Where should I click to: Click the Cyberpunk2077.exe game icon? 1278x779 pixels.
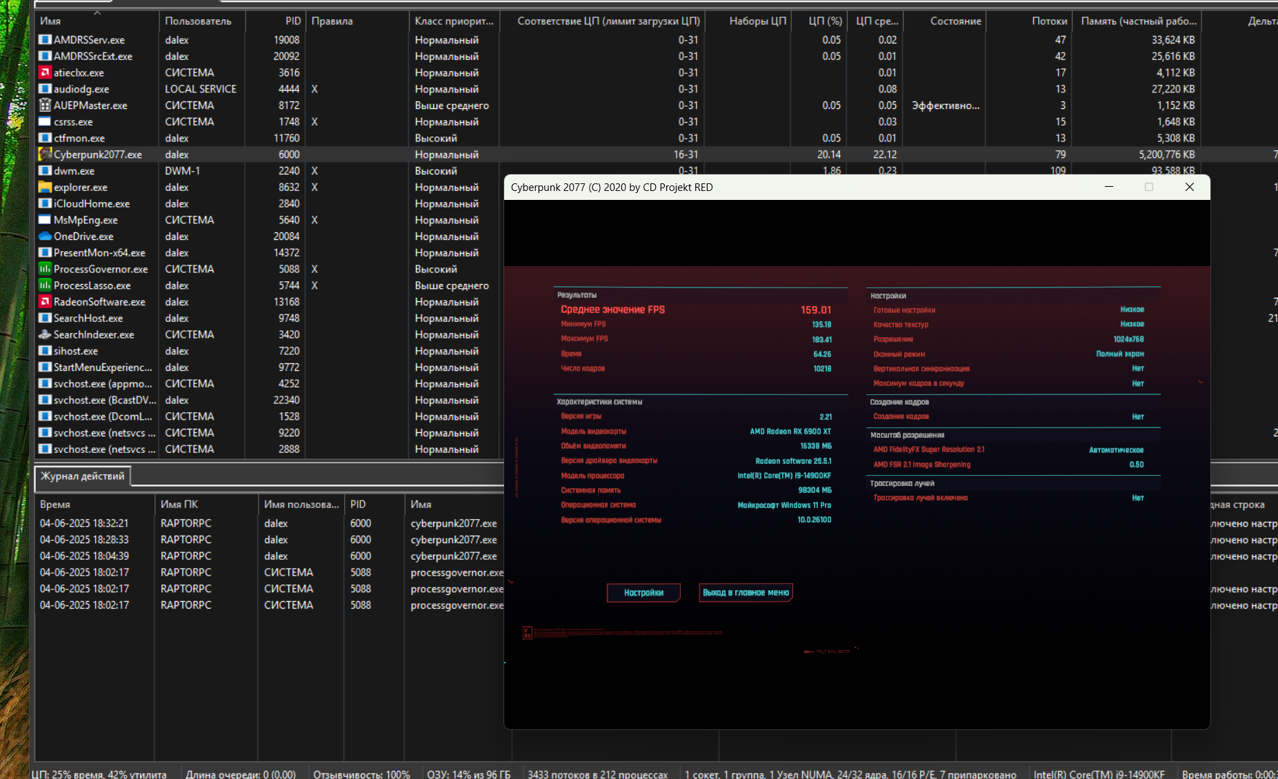tap(45, 154)
